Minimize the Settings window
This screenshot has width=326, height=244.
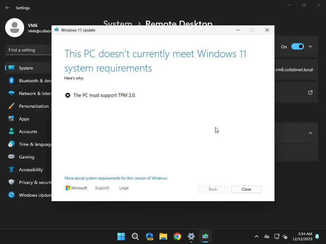(x=289, y=5)
